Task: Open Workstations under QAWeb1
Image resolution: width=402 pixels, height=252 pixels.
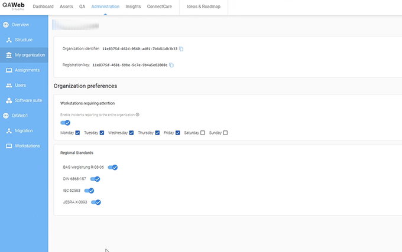Action: tap(27, 146)
